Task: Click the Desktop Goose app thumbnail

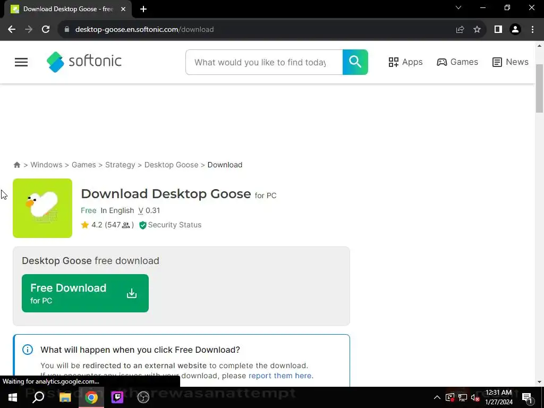Action: point(42,208)
